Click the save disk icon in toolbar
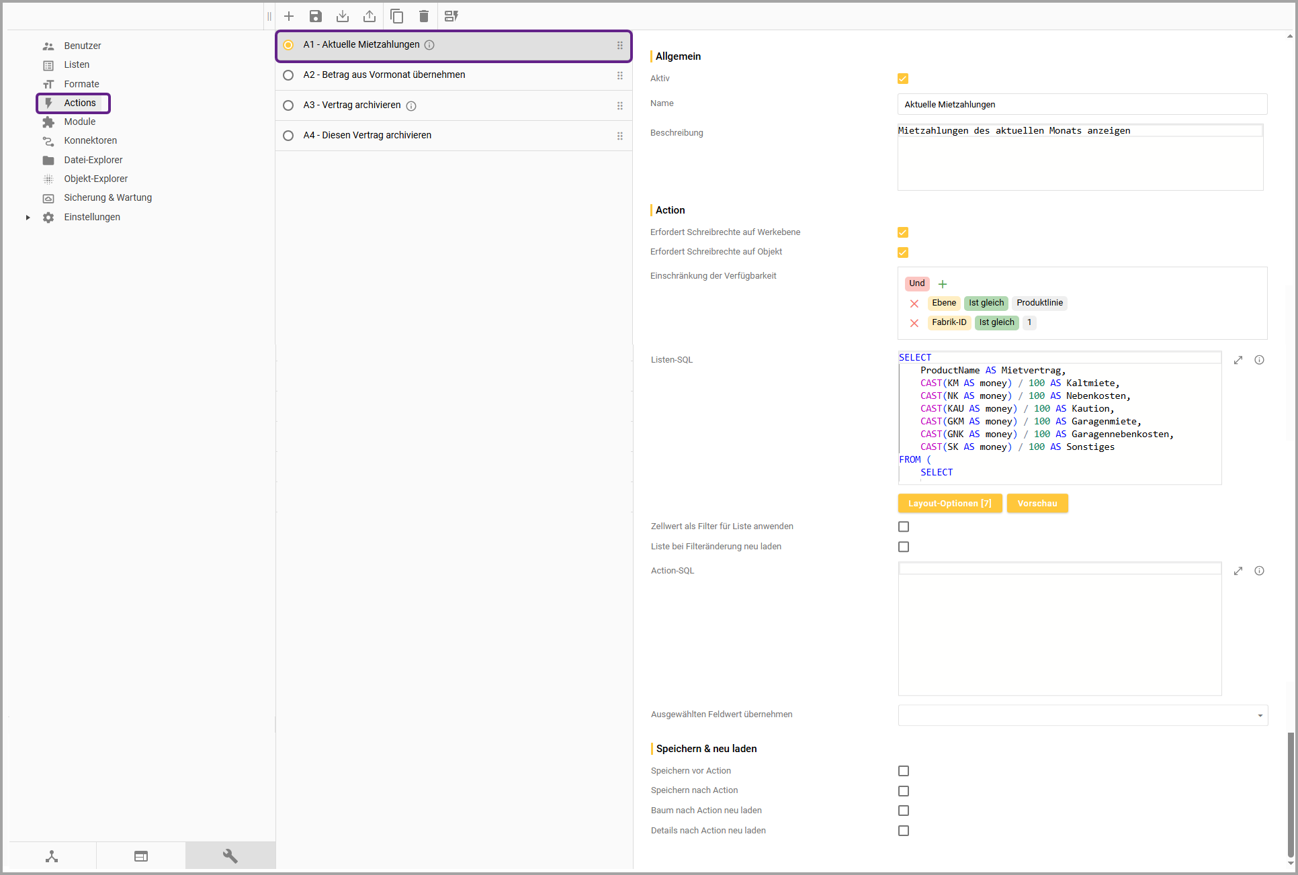1298x875 pixels. [316, 16]
